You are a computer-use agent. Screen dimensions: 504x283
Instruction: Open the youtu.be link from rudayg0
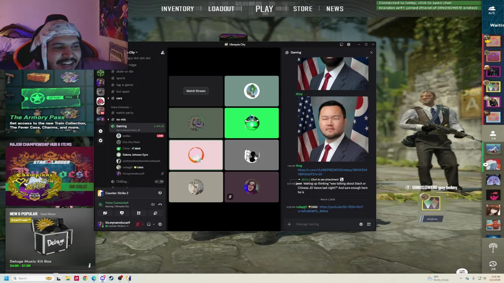pyautogui.click(x=330, y=209)
